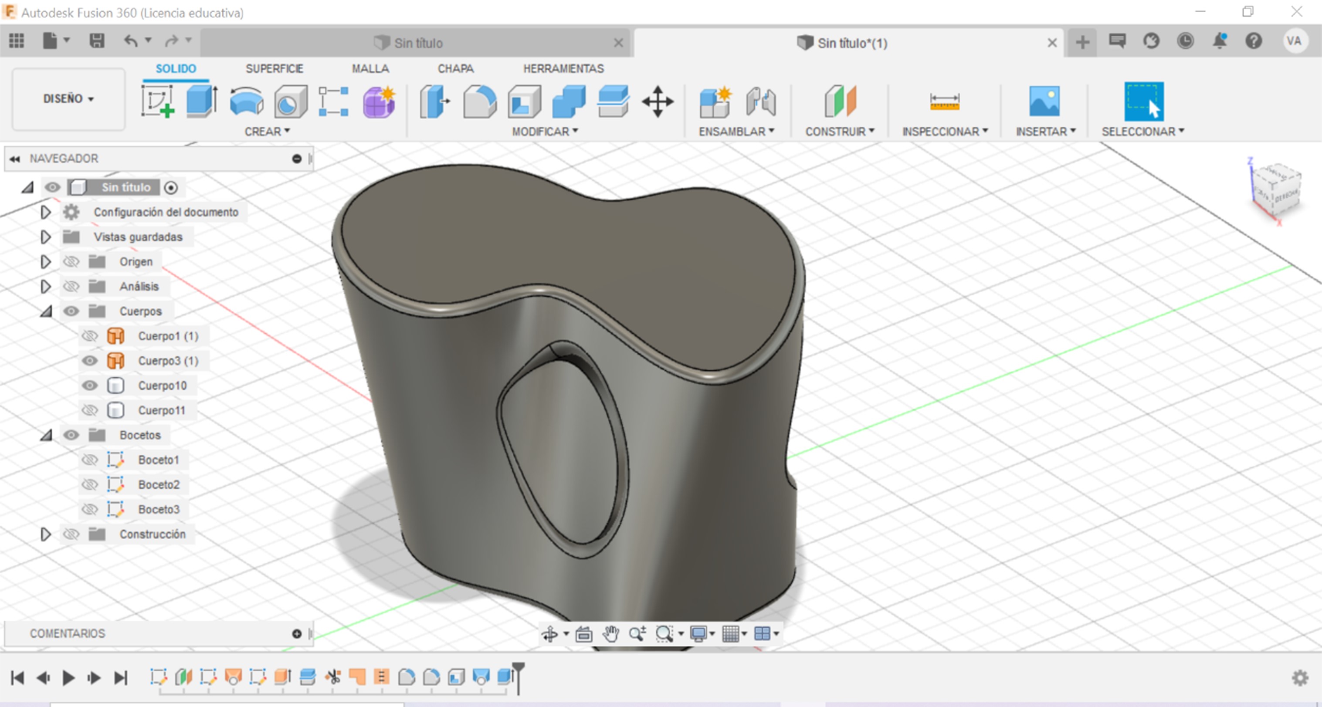Select the Pan hand tool
1322x707 pixels.
tap(611, 634)
